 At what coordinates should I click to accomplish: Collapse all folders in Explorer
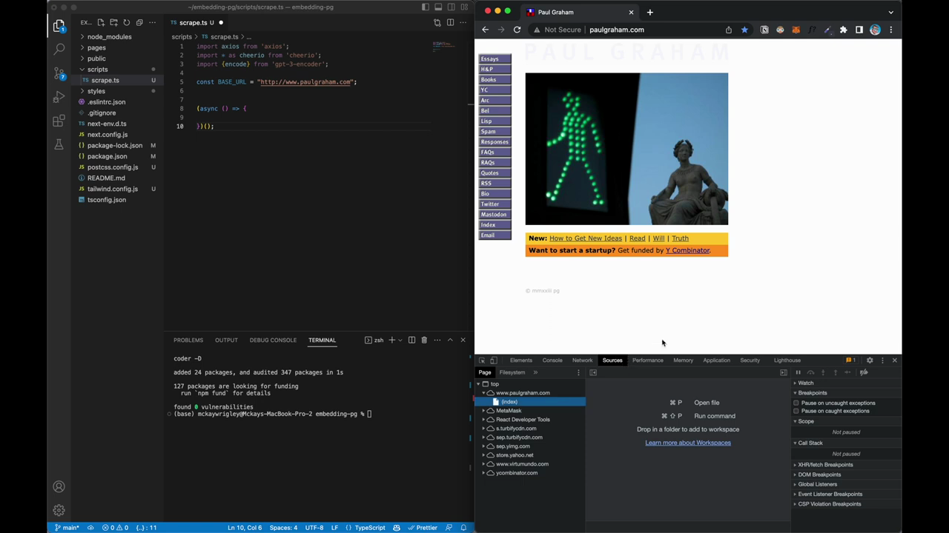click(139, 22)
